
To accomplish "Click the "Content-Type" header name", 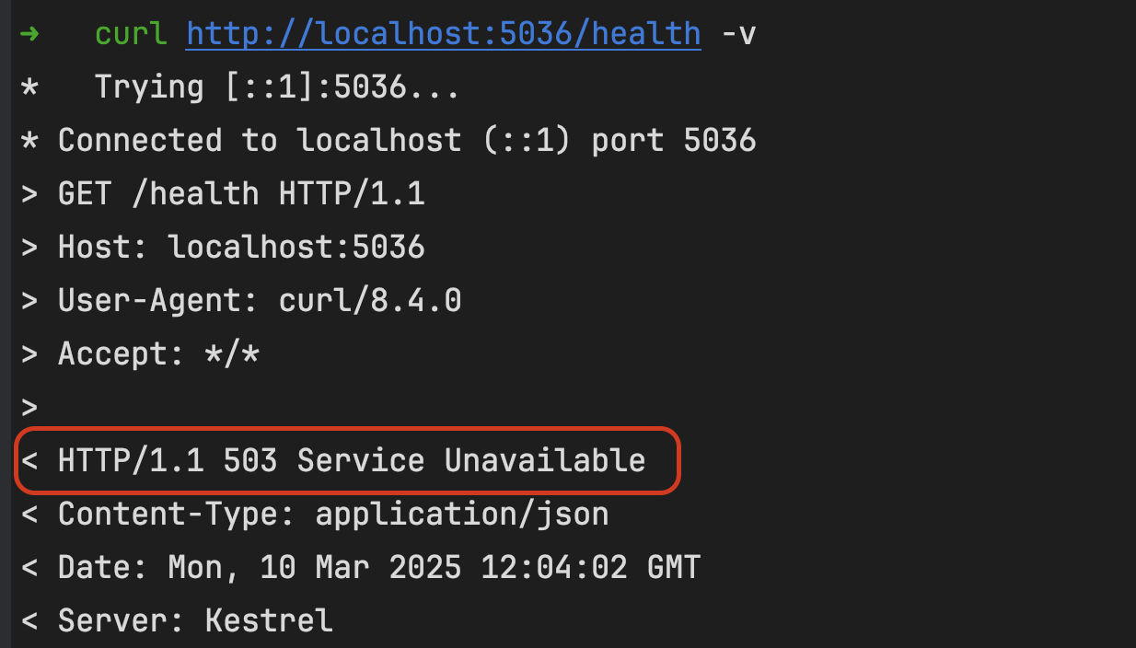I will click(x=168, y=514).
